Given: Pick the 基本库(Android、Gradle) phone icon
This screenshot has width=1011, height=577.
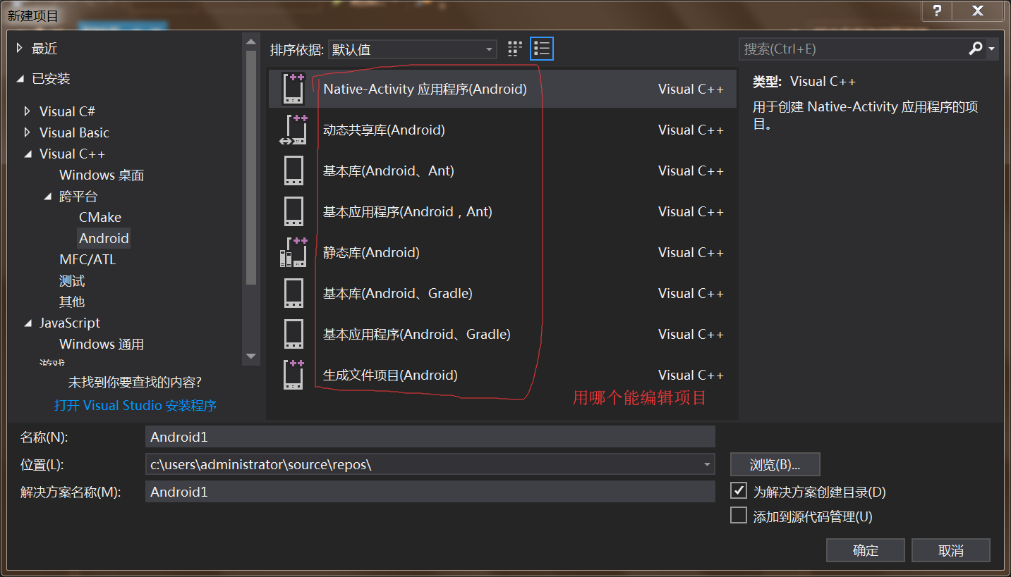Looking at the screenshot, I should pyautogui.click(x=293, y=293).
